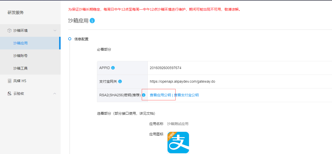Click the info icon beside 沙箱应用 heading
The height and width of the screenshot is (154, 332).
pos(92,21)
